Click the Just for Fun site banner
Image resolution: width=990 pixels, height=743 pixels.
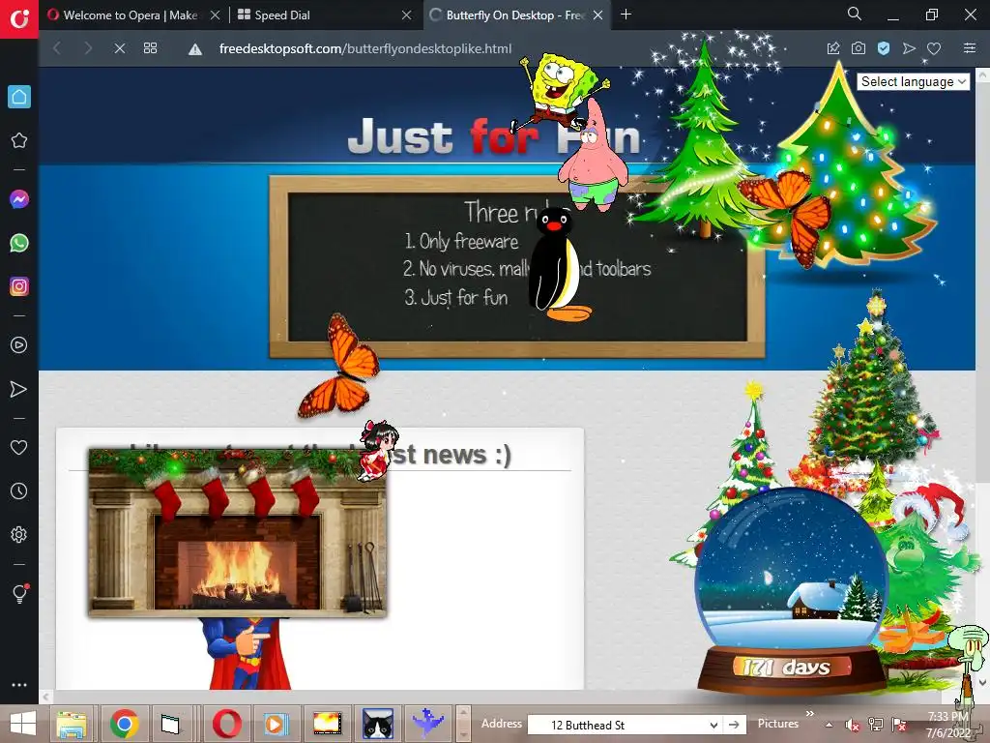pos(494,135)
